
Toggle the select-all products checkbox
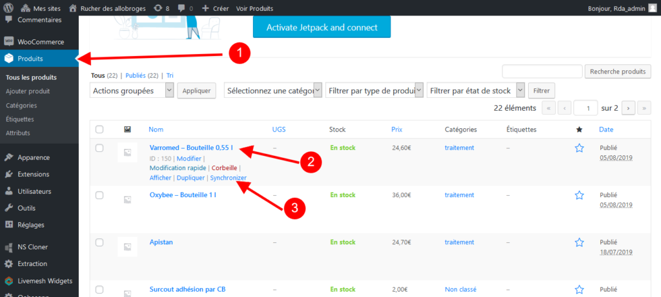[99, 129]
